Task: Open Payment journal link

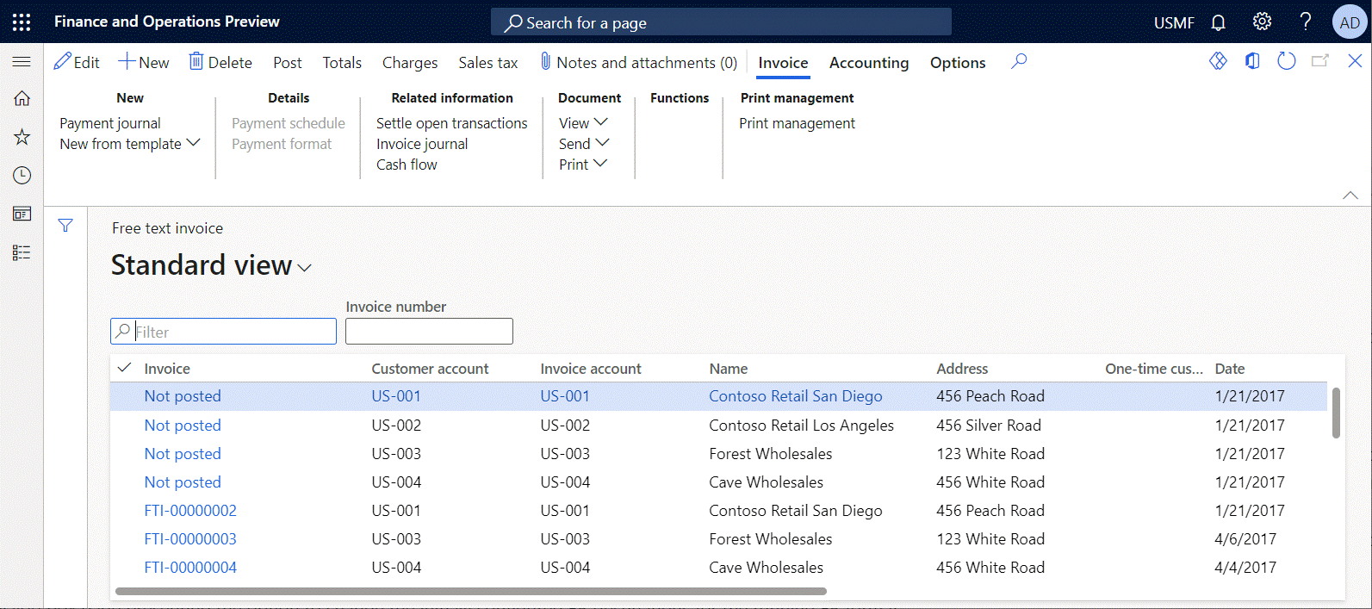Action: (110, 123)
